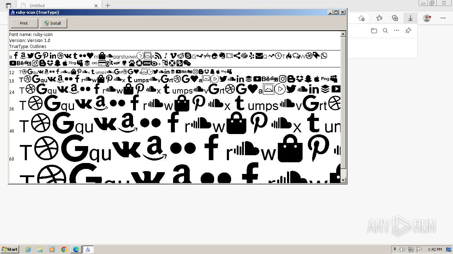Open File Explorer from taskbar
Screen dimensions: 453x254
click(x=40, y=249)
